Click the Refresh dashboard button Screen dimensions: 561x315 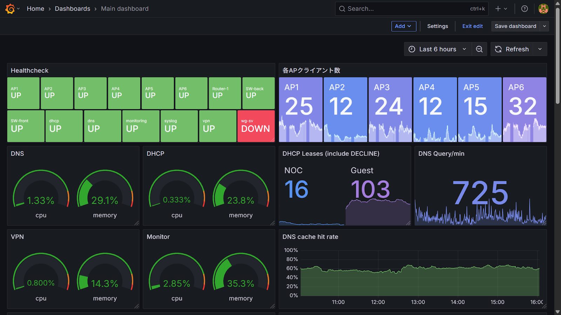(x=512, y=49)
